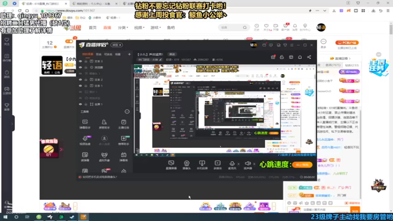Viewport: 393px width, 221px height.
Task: Switch to 我的场景 scene tab
Action: [88, 54]
